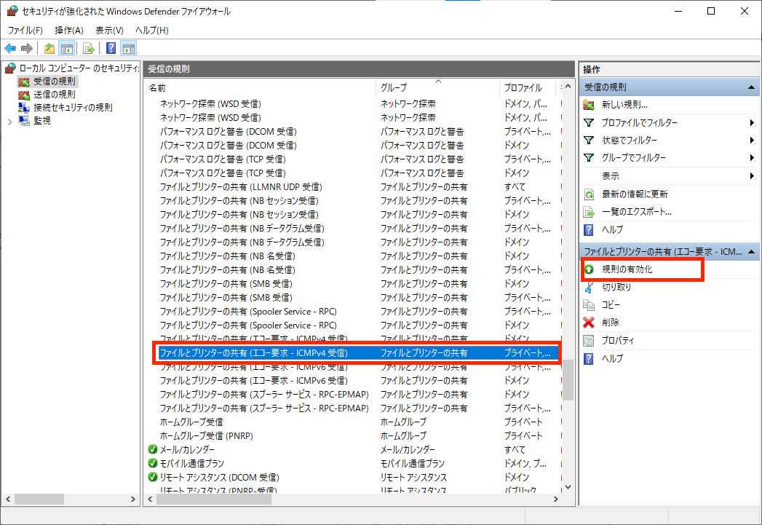Open プロパティ for the selected rule
Image resolution: width=762 pixels, height=525 pixels.
click(x=618, y=340)
